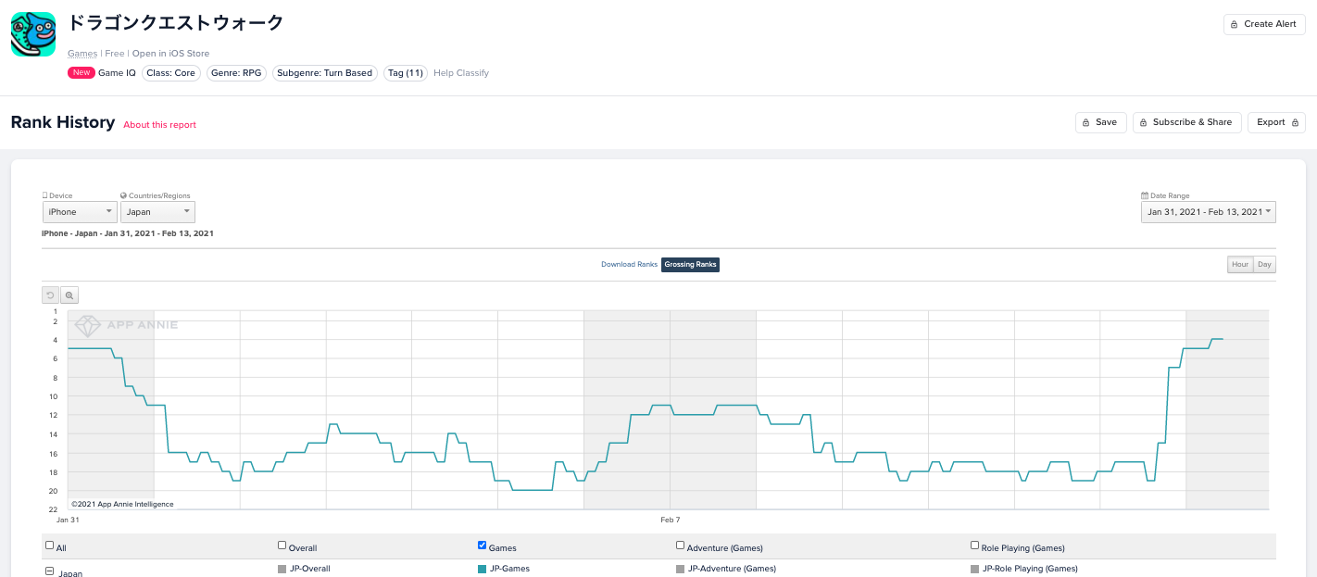Click the Create Alert button

point(1264,24)
